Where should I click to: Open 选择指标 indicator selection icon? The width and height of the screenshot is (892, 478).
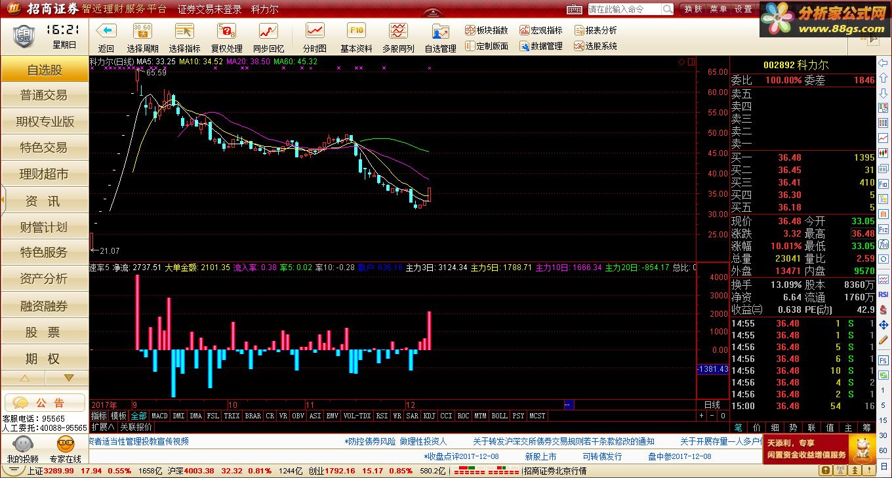184,31
